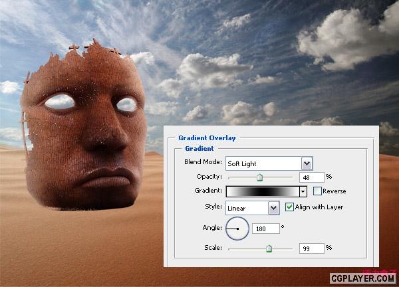Screen dimensions: 399x287
Task: Click the Scale value field showing 99
Action: point(312,248)
